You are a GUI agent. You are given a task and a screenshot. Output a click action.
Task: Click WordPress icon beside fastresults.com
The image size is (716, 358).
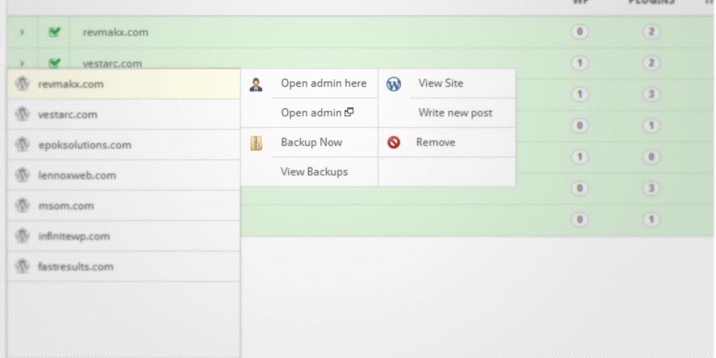22,266
